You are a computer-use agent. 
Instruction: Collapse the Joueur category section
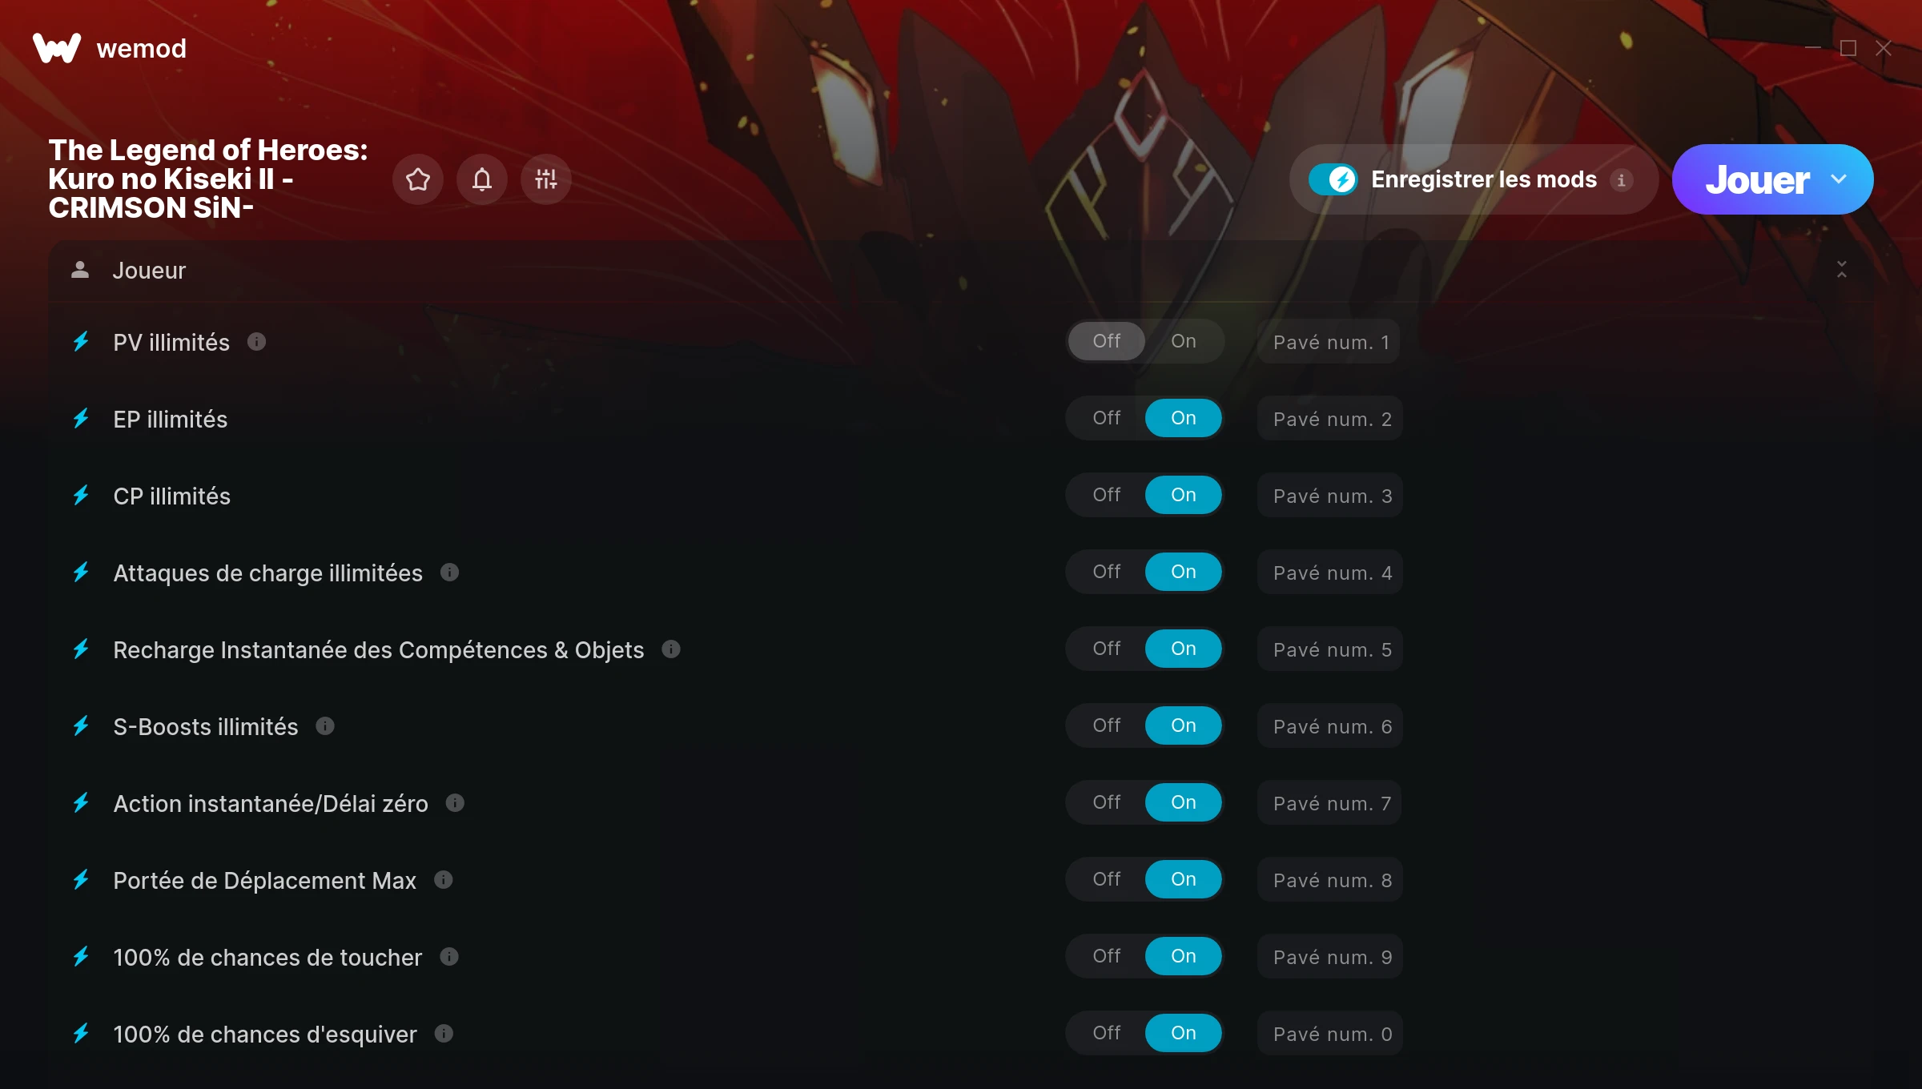coord(1841,270)
